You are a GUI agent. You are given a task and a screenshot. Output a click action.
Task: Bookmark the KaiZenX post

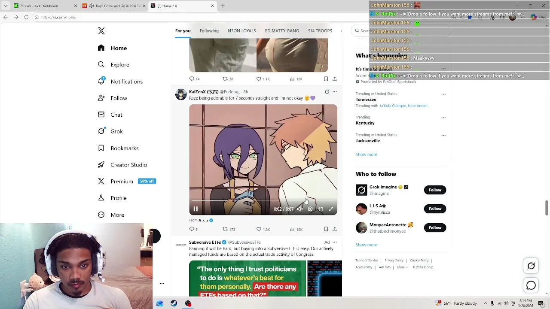326,229
